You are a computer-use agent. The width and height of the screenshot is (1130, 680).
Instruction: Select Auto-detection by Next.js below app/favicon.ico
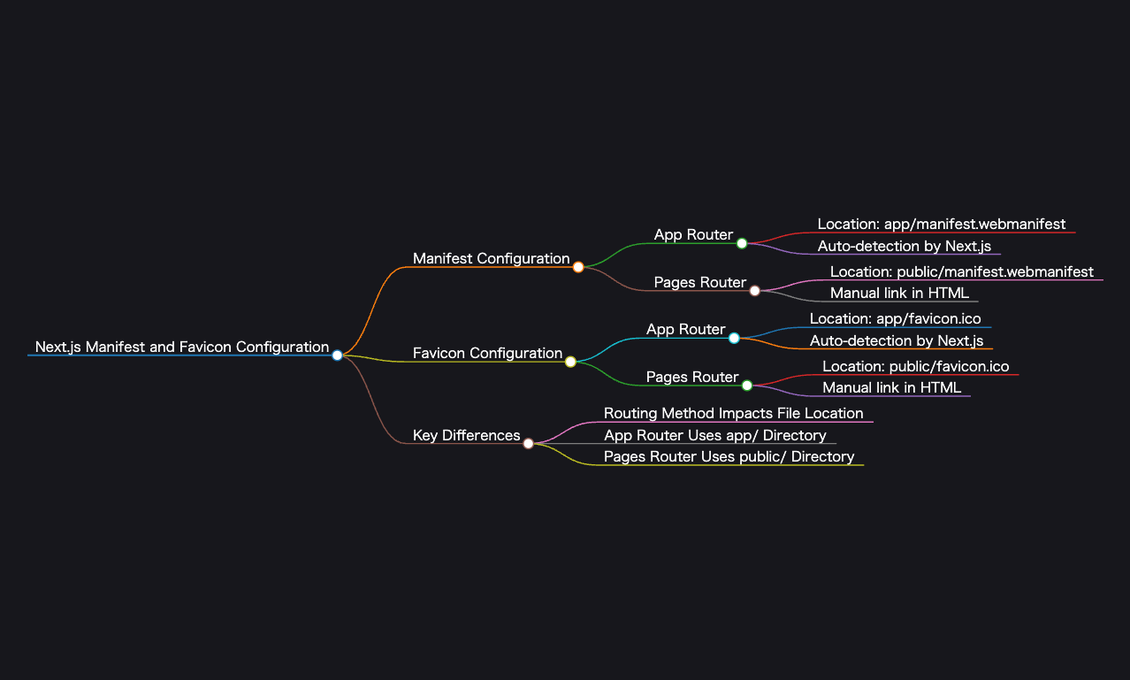[897, 340]
